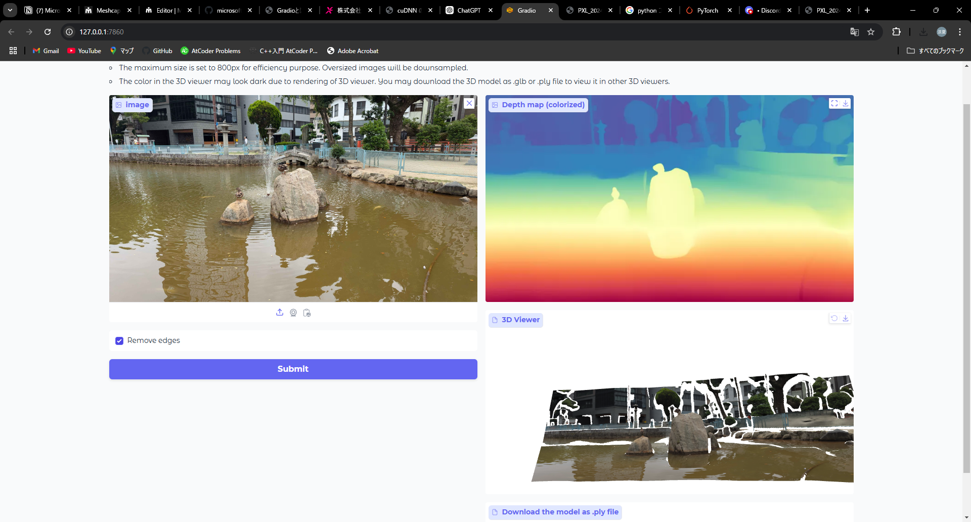
Task: Reload the current page
Action: (48, 32)
